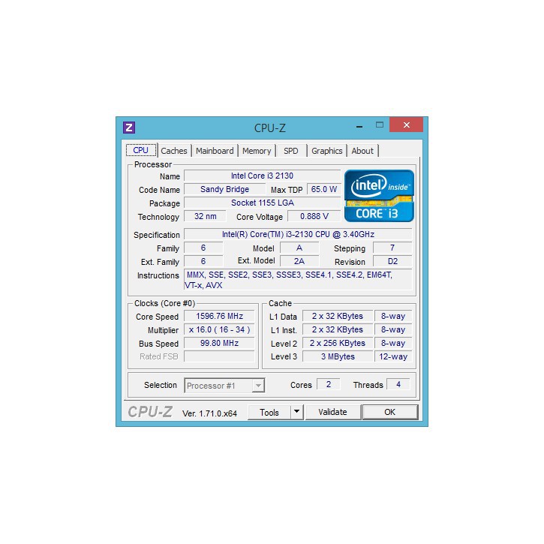Click the Technology value 32 nm
Image resolution: width=544 pixels, height=544 pixels.
205,216
